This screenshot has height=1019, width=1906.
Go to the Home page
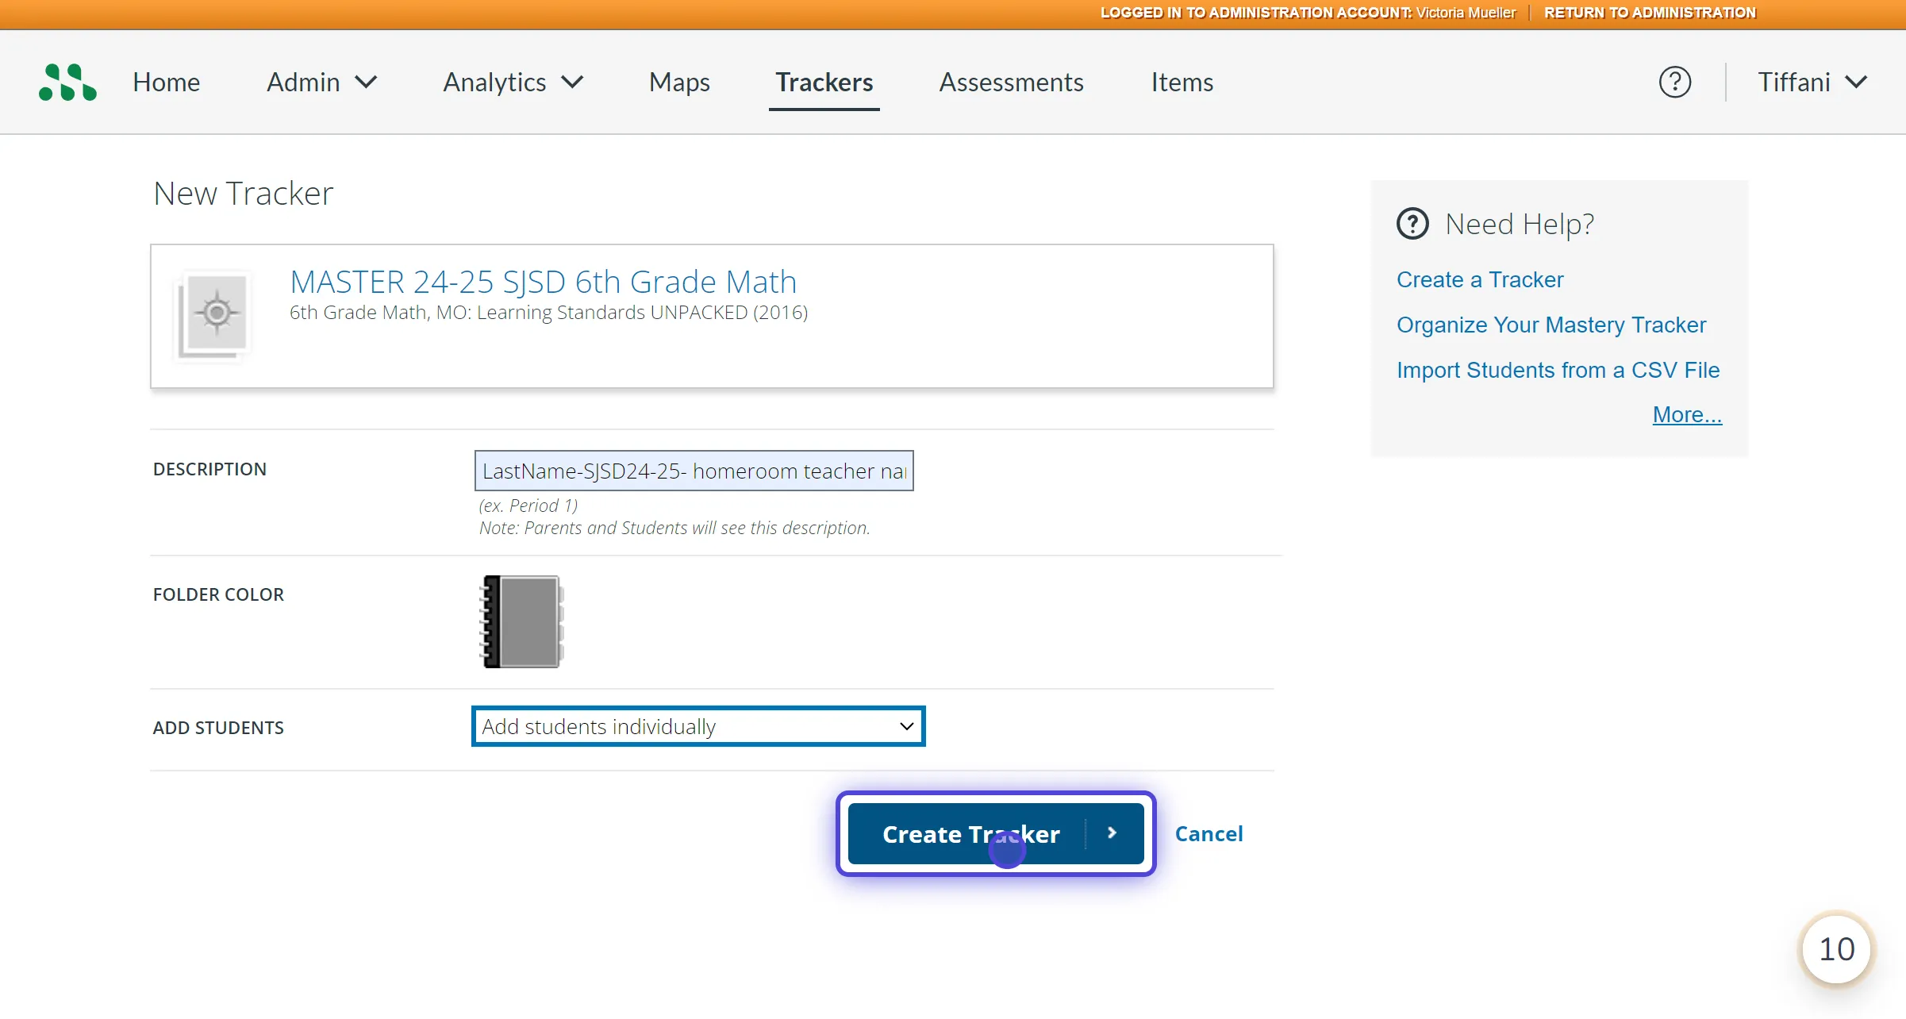pos(166,82)
